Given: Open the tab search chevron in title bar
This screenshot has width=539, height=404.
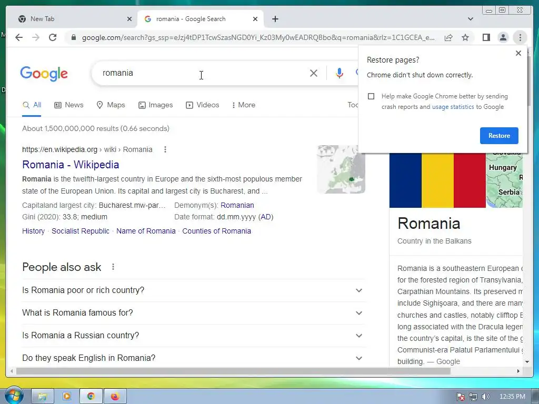Looking at the screenshot, I should click(471, 19).
